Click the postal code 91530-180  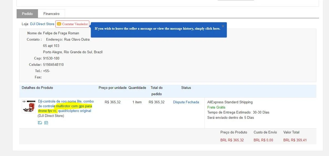click(51, 58)
